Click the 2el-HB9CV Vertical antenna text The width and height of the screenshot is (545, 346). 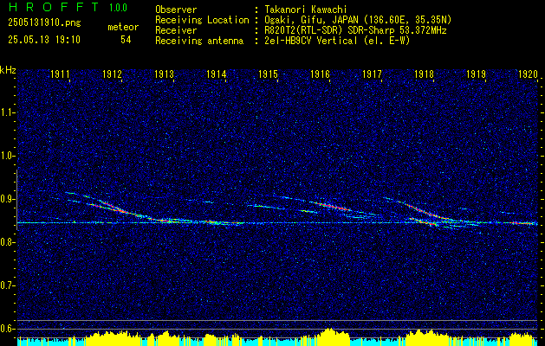click(337, 41)
